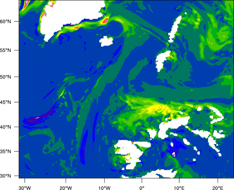
Task: Click the 20°W longitude label
Action: [66, 188]
